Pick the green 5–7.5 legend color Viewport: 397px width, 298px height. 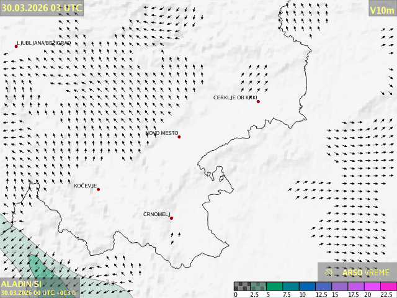pyautogui.click(x=274, y=286)
